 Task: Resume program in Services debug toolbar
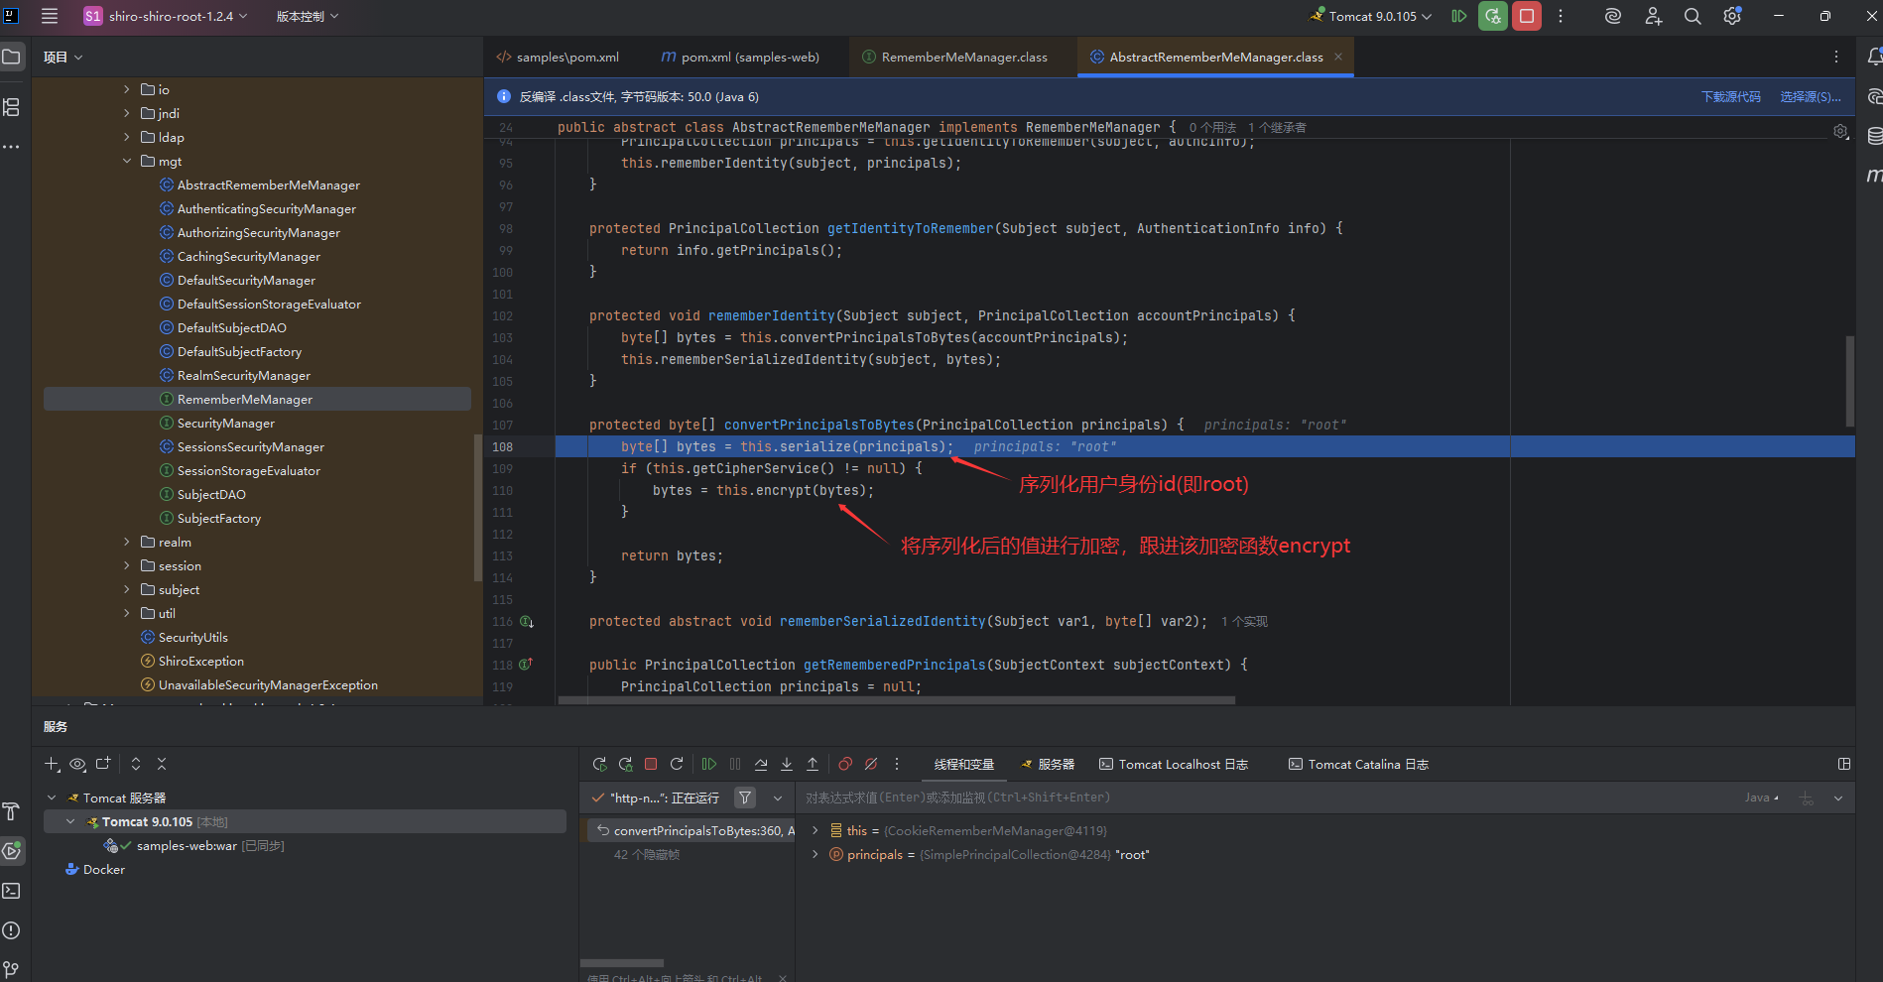(709, 764)
